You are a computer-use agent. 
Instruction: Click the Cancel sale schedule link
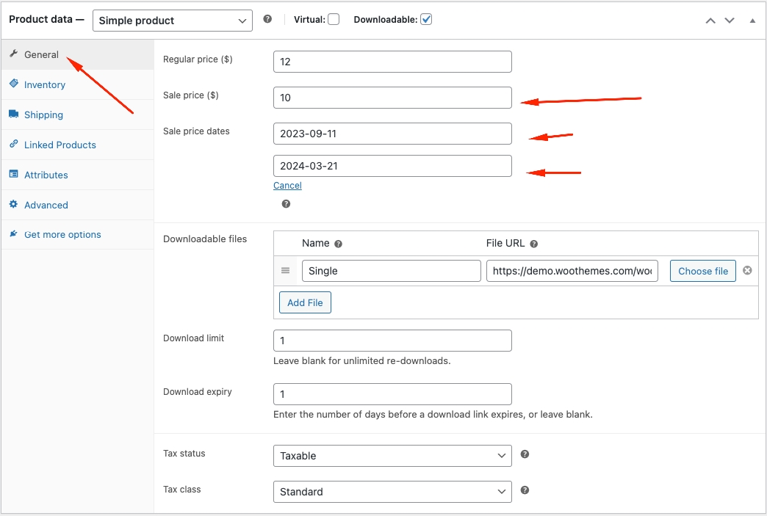tap(287, 186)
